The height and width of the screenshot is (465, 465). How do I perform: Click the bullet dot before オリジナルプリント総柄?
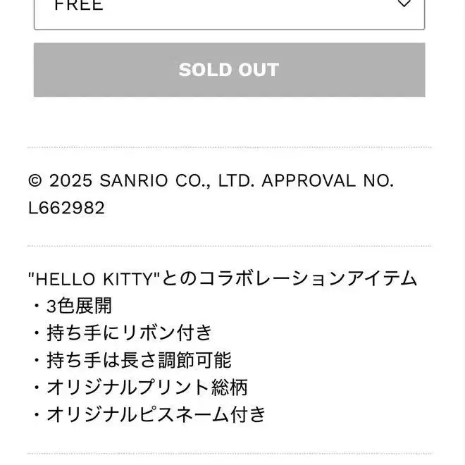point(36,387)
